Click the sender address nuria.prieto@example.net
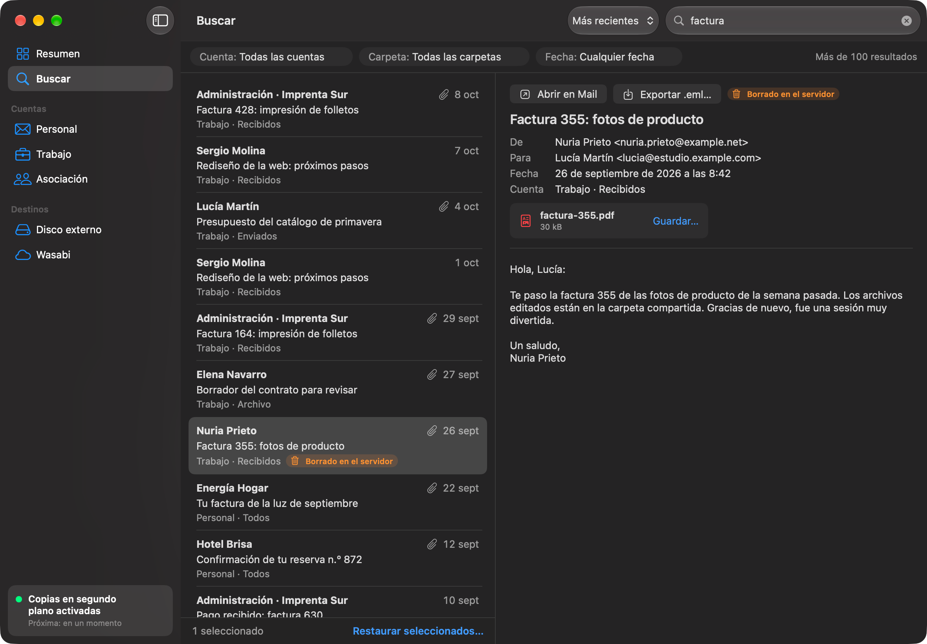 pyautogui.click(x=681, y=142)
